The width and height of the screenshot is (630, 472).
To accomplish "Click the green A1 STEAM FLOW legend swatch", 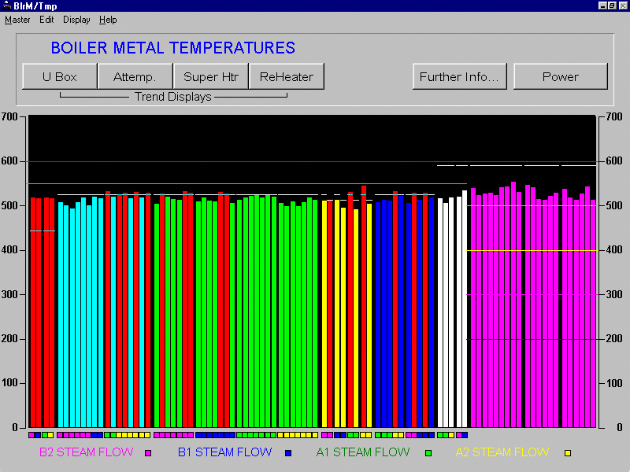I will point(428,453).
